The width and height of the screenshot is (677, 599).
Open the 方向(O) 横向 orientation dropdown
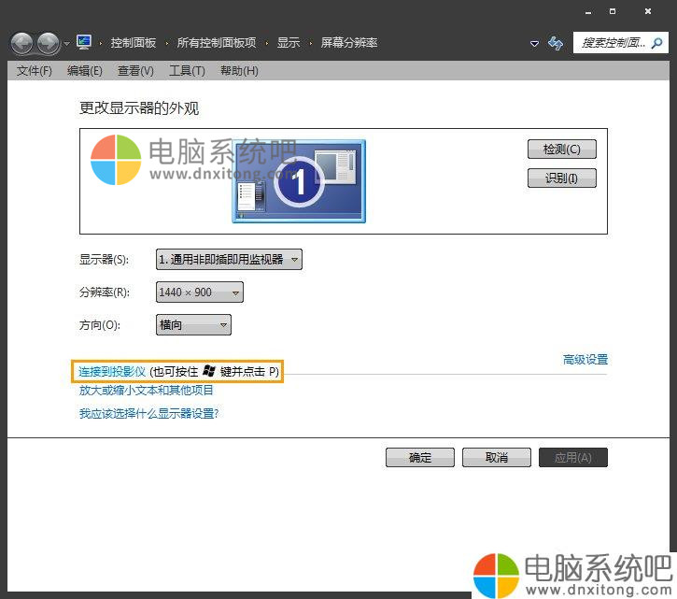(x=193, y=324)
